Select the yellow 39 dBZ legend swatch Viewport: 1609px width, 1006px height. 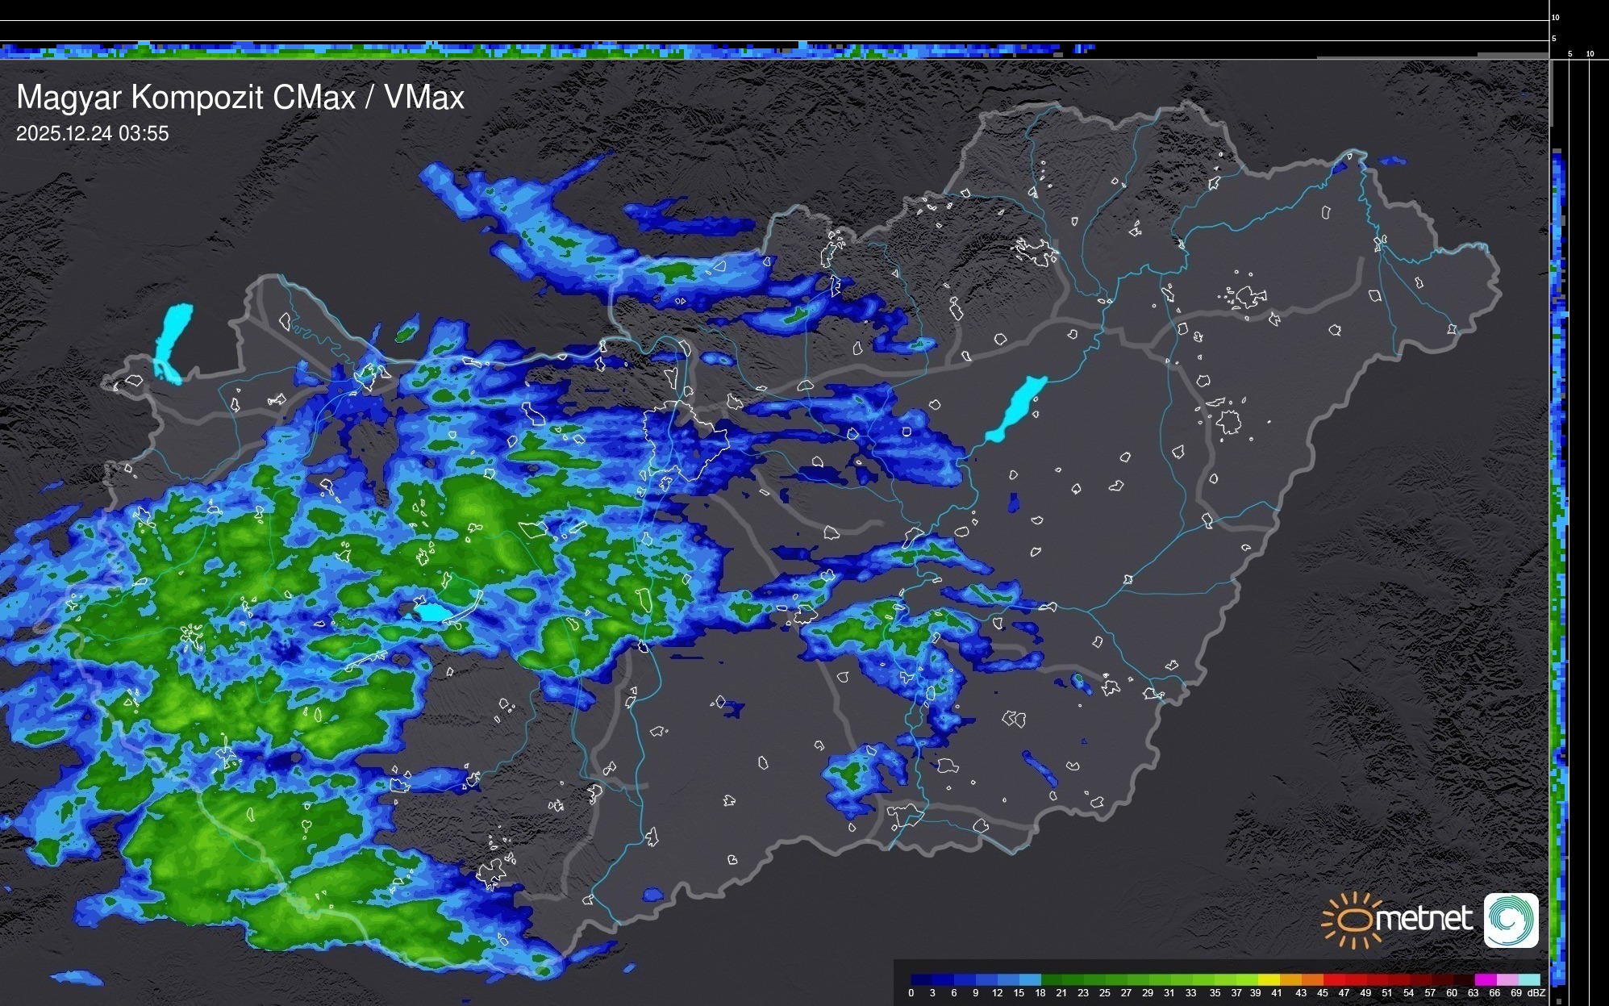pyautogui.click(x=1268, y=979)
